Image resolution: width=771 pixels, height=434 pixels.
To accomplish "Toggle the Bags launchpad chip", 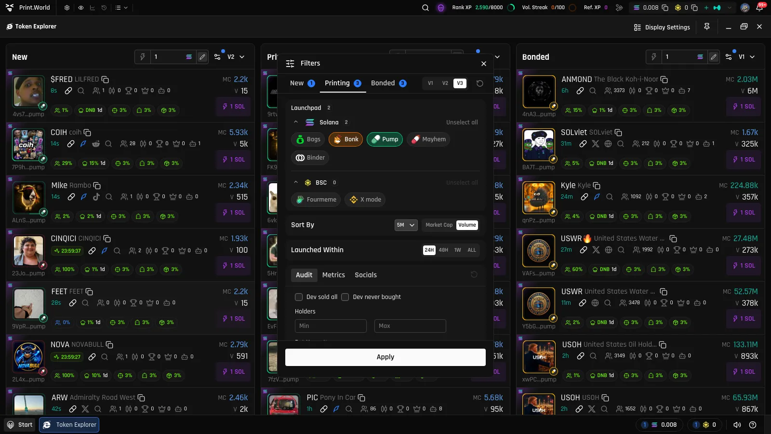I will tap(308, 139).
